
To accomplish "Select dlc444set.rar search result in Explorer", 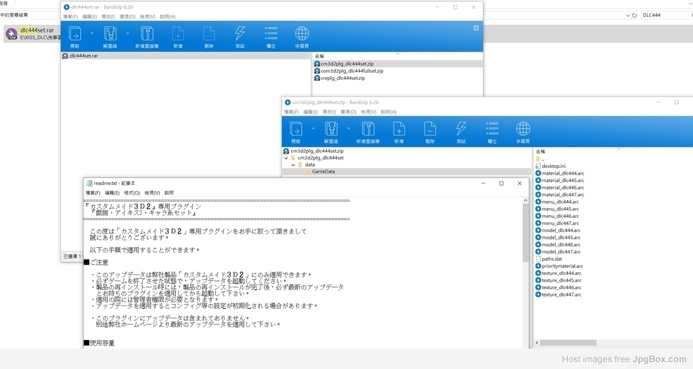I will (32, 34).
